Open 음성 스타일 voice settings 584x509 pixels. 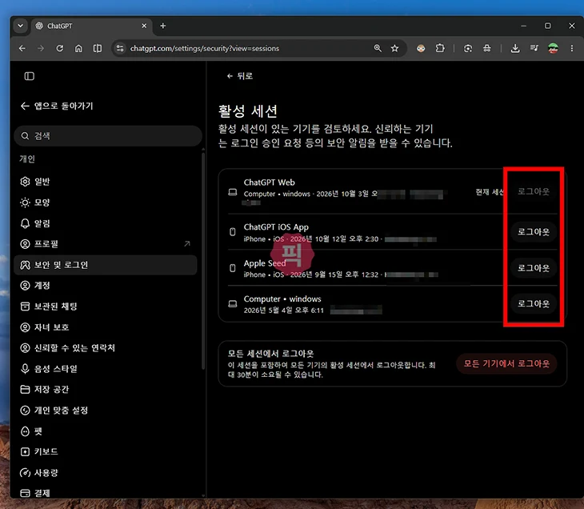click(x=106, y=369)
